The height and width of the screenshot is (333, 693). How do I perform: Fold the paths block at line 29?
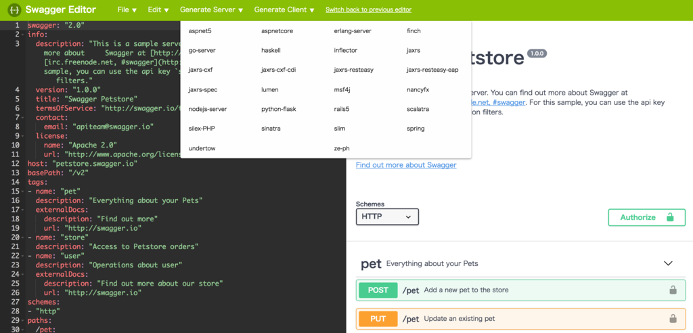[22, 320]
